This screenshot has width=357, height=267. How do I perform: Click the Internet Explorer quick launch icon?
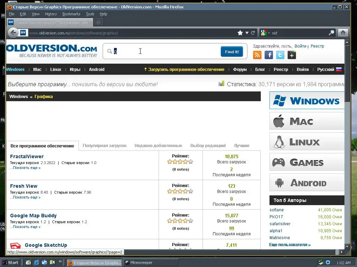pyautogui.click(x=36, y=262)
